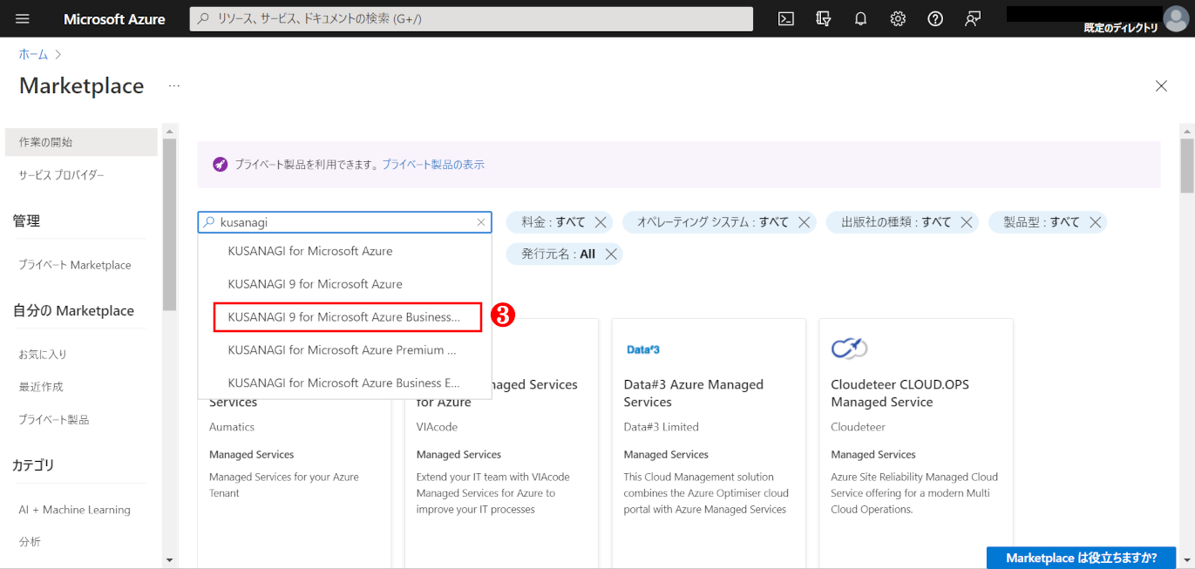The height and width of the screenshot is (569, 1195).
Task: Click the 既定のディレクトリ directory label
Action: 1120,28
